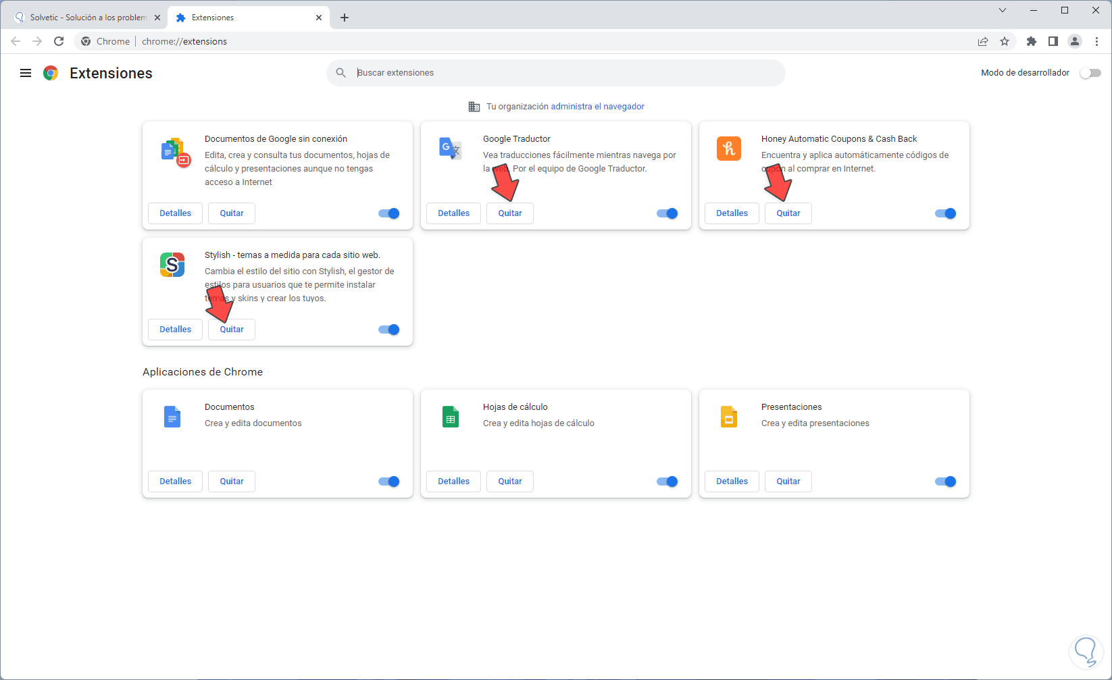The image size is (1112, 680).
Task: Remove Documentos de Google sin conexión with Quitar
Action: tap(232, 213)
